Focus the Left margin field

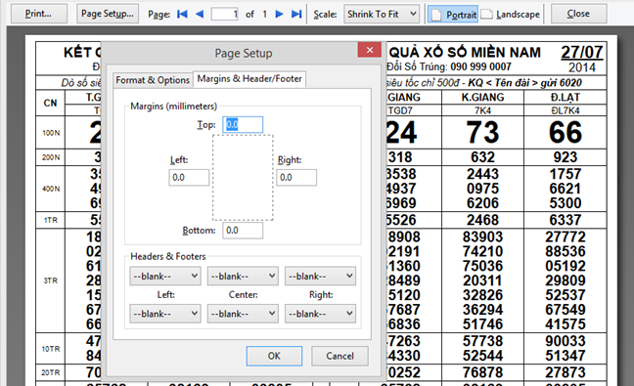[189, 178]
